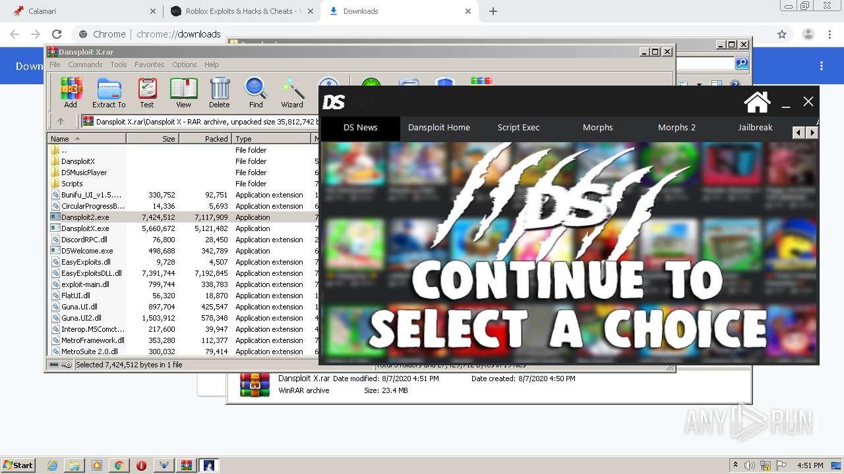
Task: Click the Dansploit home house icon
Action: (757, 102)
